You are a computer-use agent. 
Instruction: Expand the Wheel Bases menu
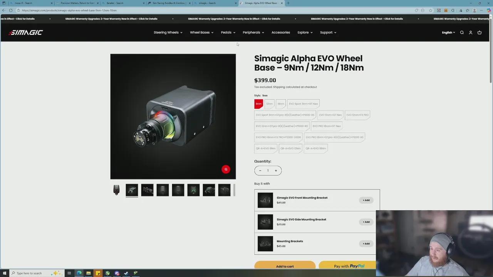tap(201, 33)
